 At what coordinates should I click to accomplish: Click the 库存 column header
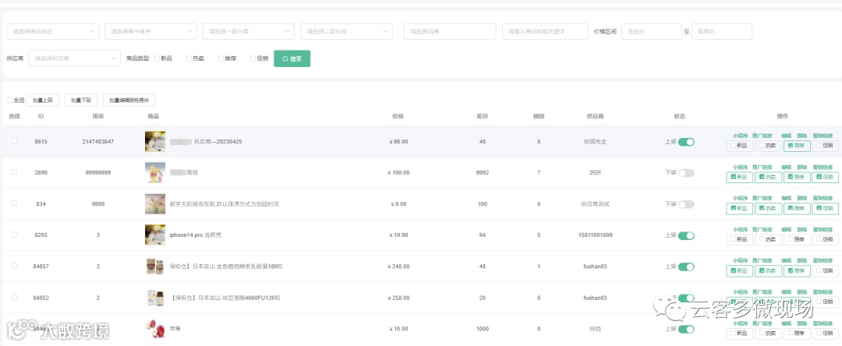click(482, 116)
